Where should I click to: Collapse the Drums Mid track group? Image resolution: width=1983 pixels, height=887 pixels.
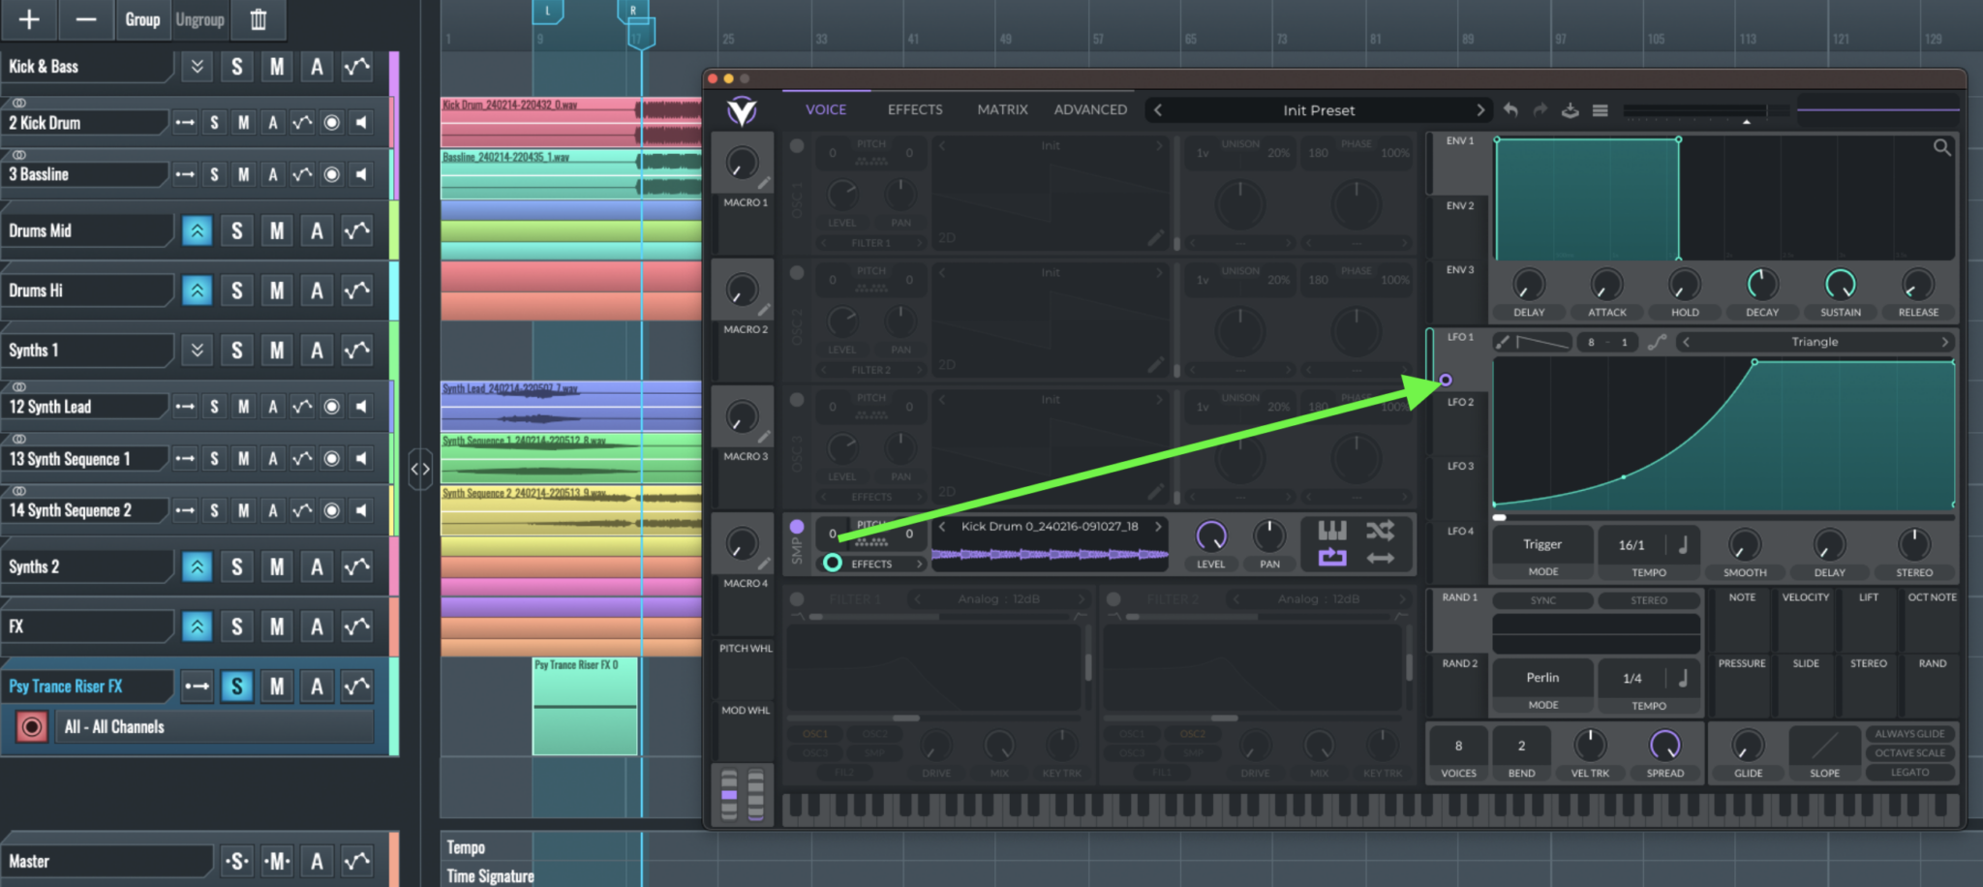(x=198, y=230)
